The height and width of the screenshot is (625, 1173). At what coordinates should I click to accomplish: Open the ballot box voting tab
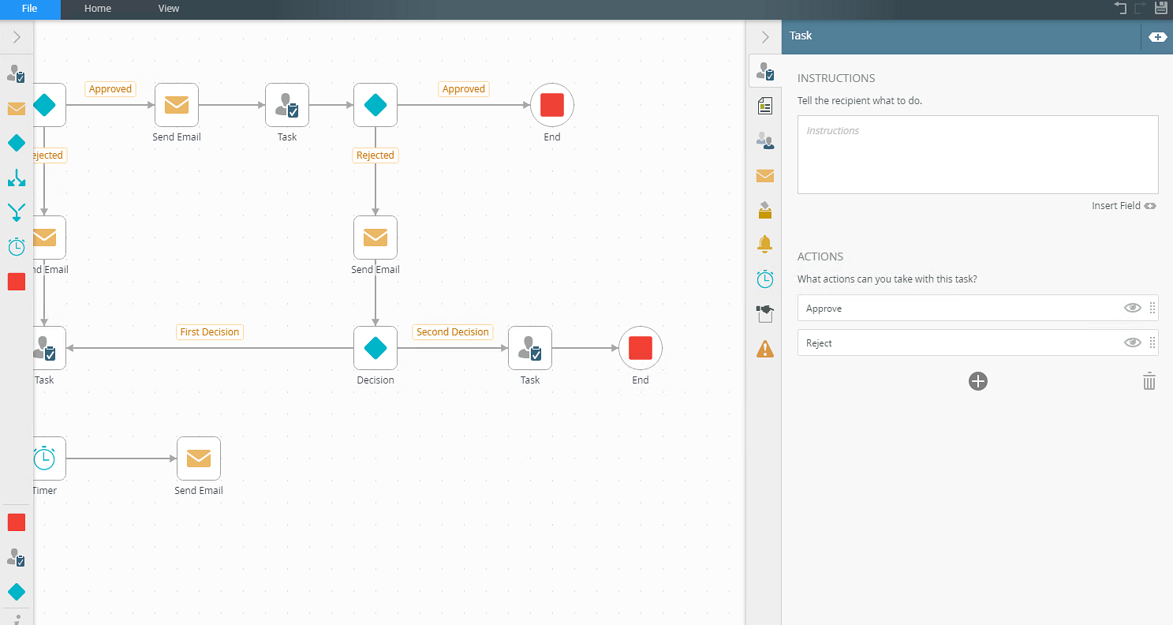click(x=764, y=210)
